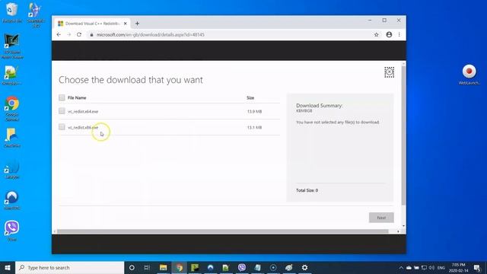Open Google Chrome desktop shortcut
Image resolution: width=487 pixels, height=274 pixels.
click(12, 109)
